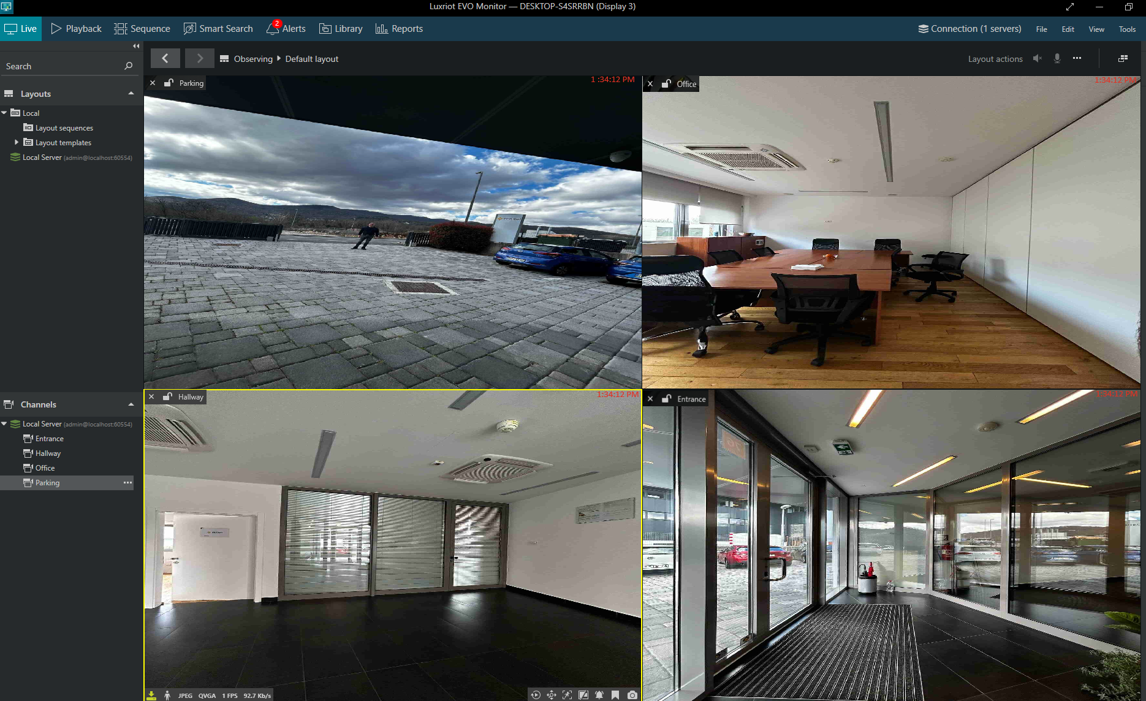Screen dimensions: 1146x701
Task: Switch to the Live tab
Action: click(21, 29)
